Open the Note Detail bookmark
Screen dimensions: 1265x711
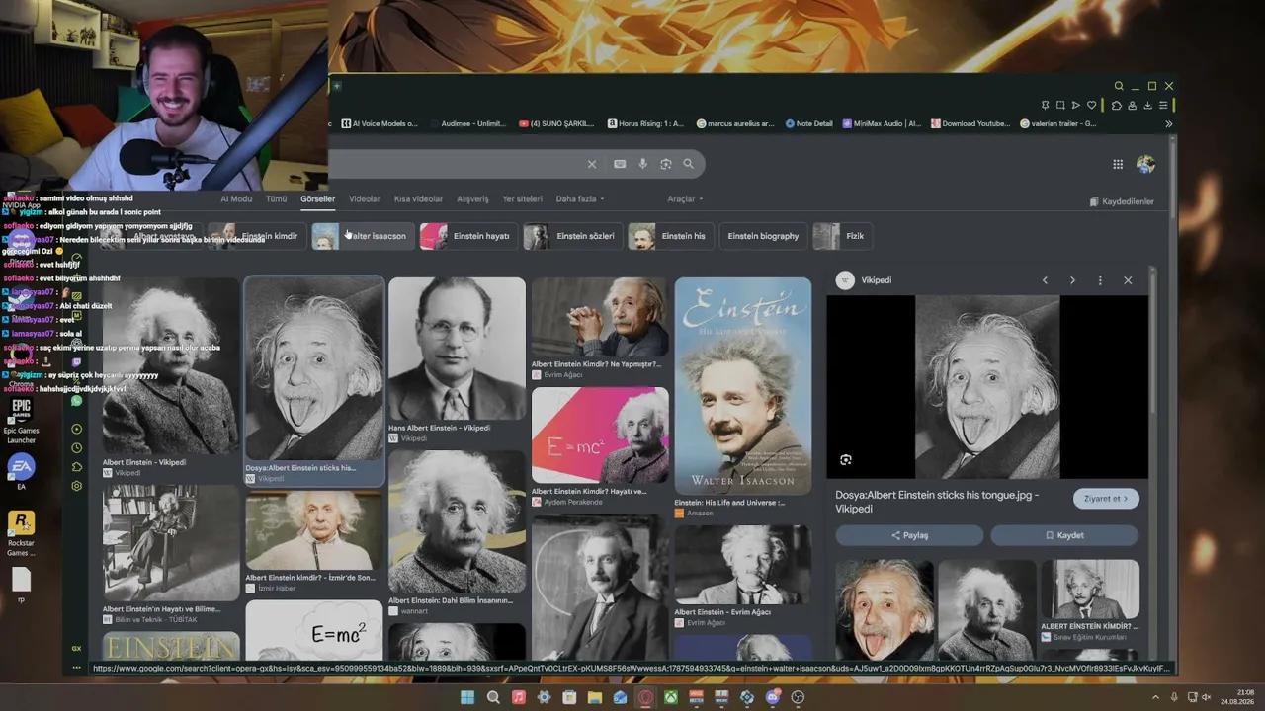point(808,124)
